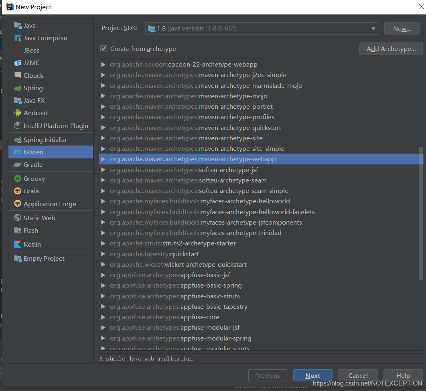Choose the Flash folder icon
Image resolution: width=426 pixels, height=391 pixels.
point(18,230)
